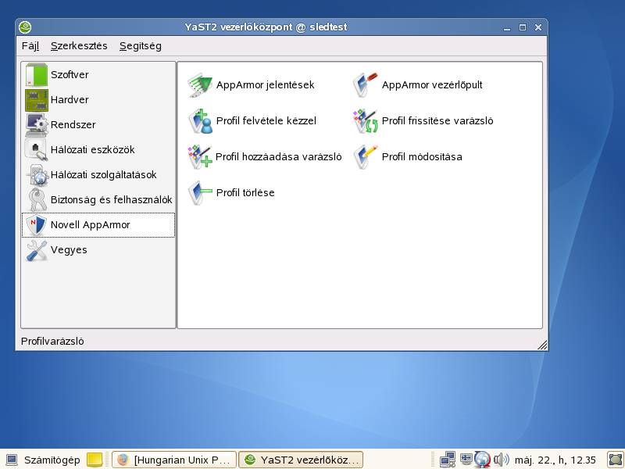The height and width of the screenshot is (469, 625).
Task: Open the Szoftver category icon
Action: 37,74
